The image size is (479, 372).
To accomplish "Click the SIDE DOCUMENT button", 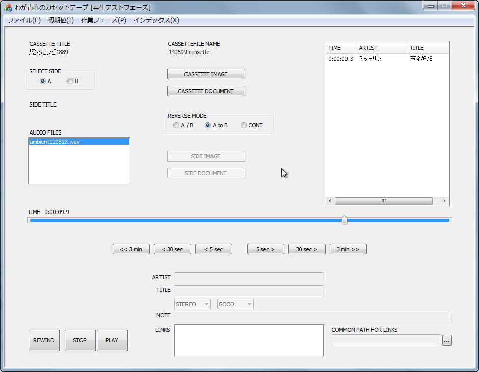I will pyautogui.click(x=206, y=173).
